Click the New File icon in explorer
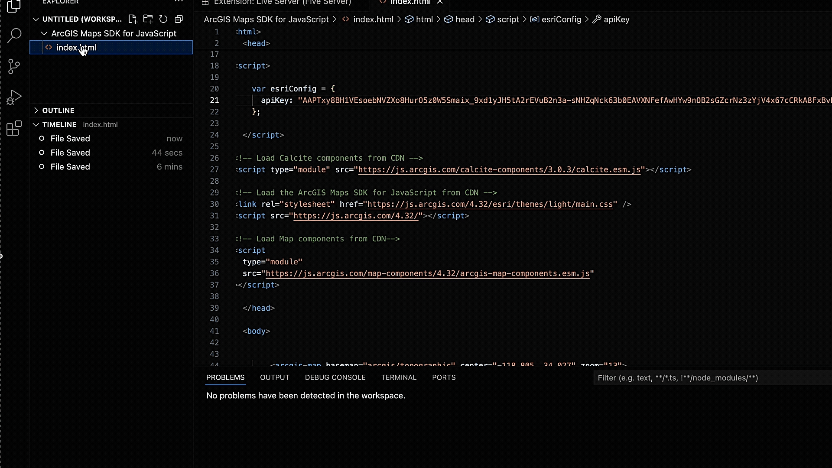Viewport: 832px width, 468px height. 133,19
